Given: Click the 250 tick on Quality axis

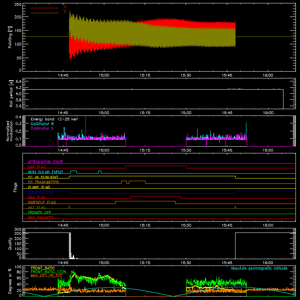Looking at the screenshot, I should coord(18,234).
